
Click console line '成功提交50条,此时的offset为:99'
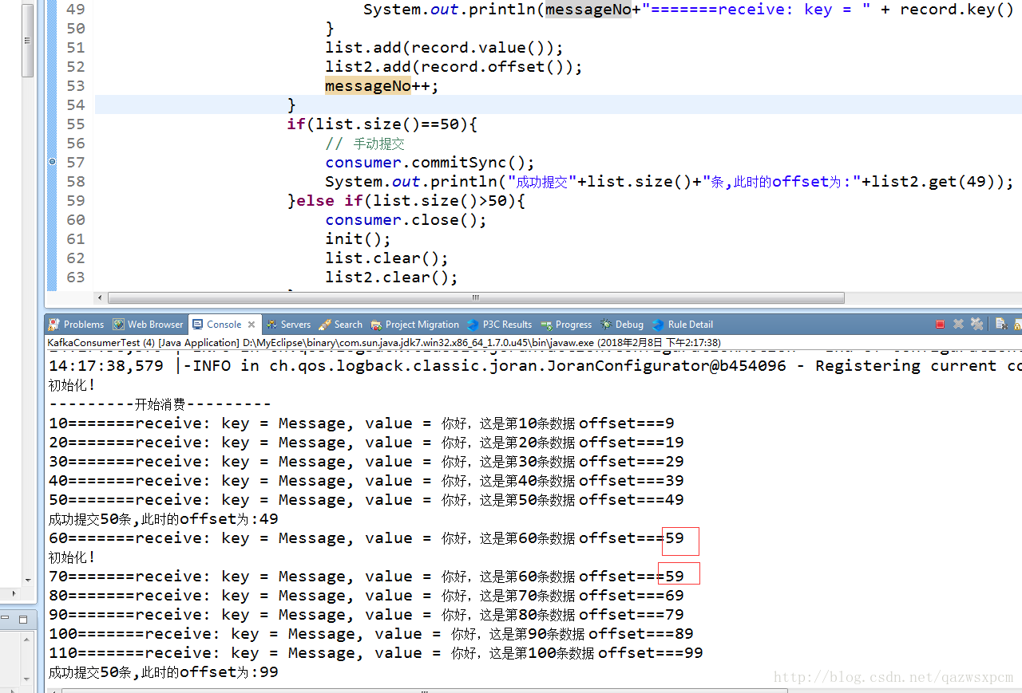pos(164,672)
